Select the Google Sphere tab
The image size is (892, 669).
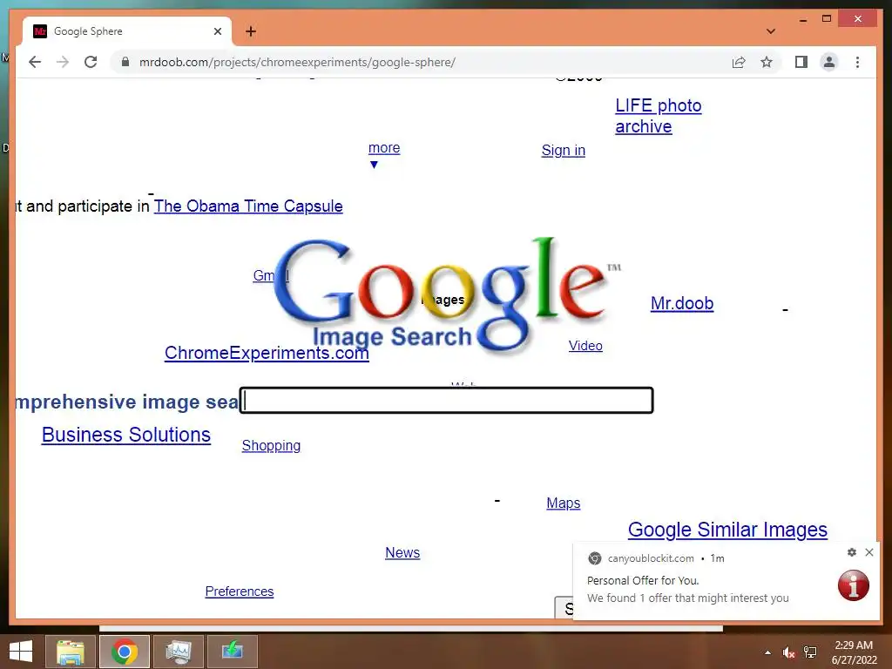tap(127, 31)
